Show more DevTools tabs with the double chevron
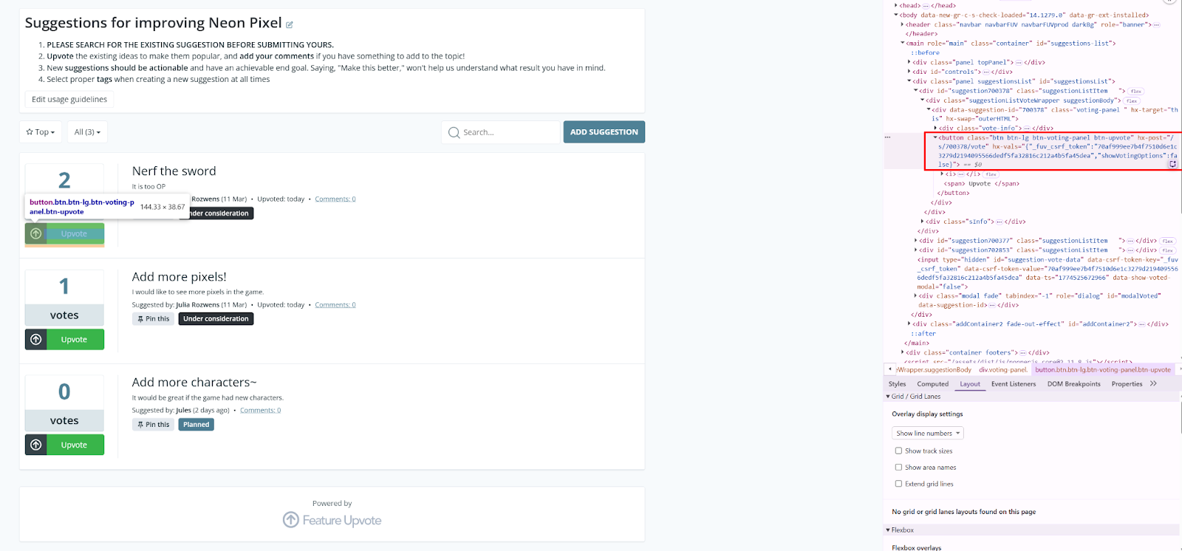 tap(1153, 383)
